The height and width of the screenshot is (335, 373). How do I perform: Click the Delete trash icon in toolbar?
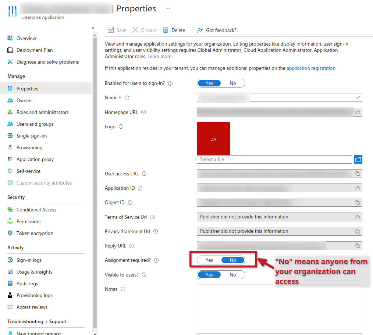click(166, 30)
